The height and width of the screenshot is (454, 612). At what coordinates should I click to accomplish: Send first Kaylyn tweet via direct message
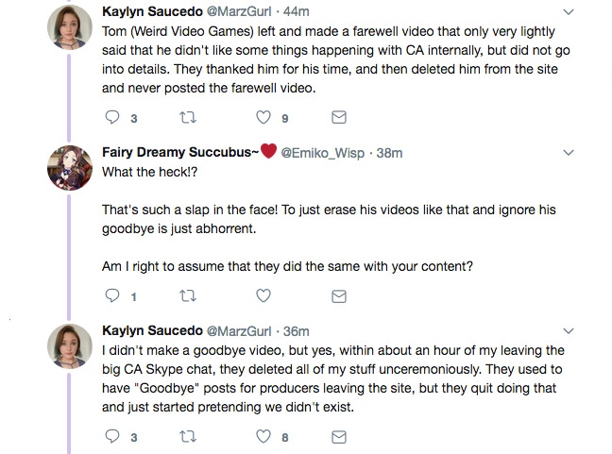(339, 118)
